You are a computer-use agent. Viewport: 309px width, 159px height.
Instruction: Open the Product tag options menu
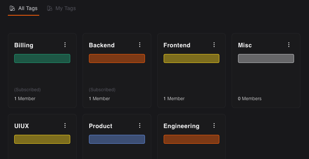140,125
